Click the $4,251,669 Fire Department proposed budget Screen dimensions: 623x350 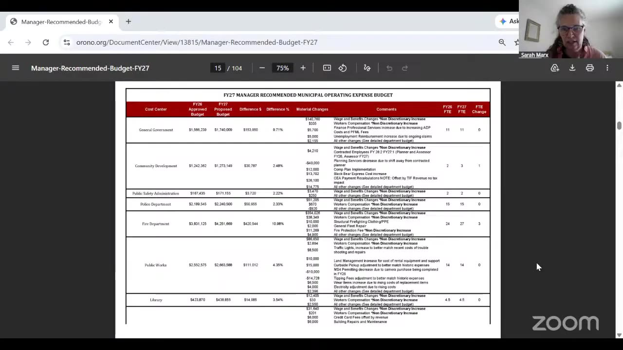pyautogui.click(x=223, y=224)
